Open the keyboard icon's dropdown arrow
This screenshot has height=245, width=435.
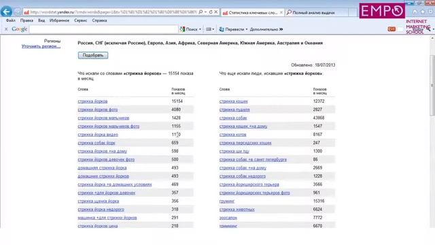(x=213, y=29)
